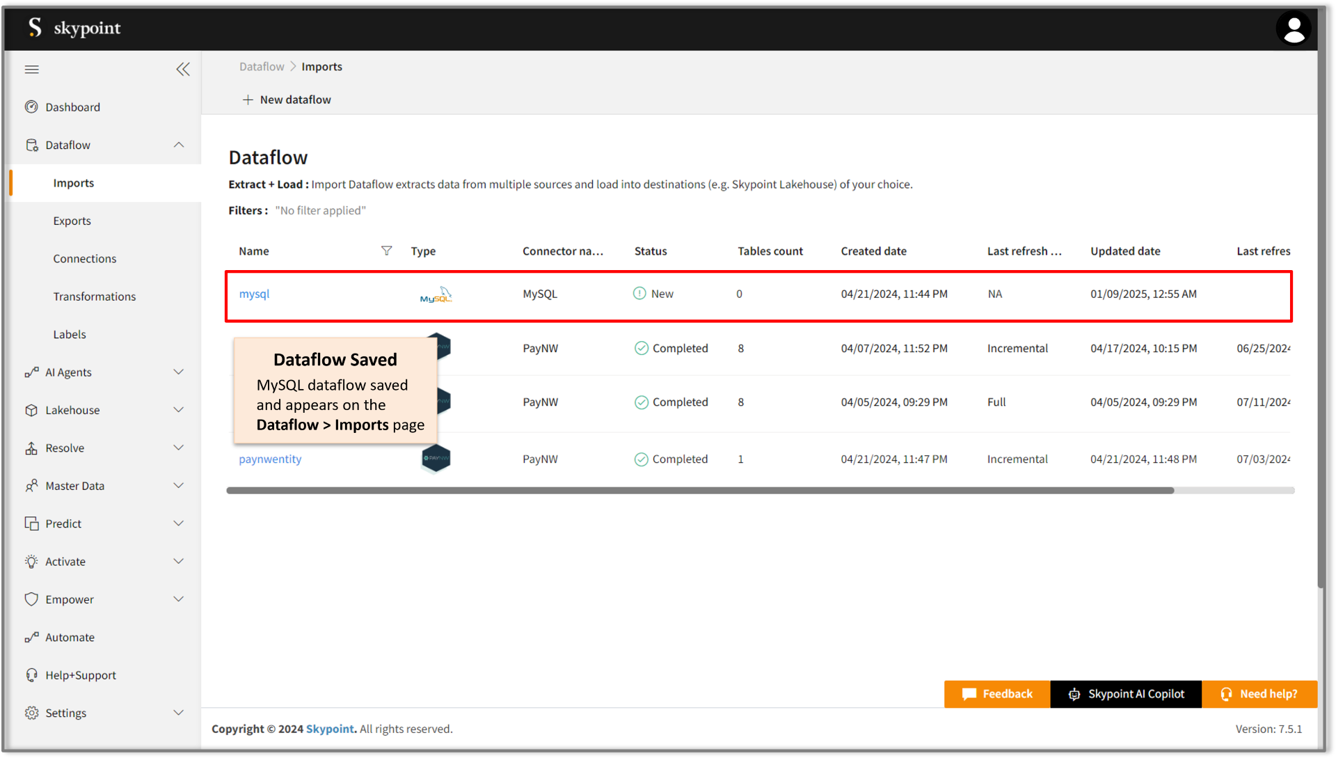Click the hamburger menu icon
Image resolution: width=1336 pixels, height=758 pixels.
point(32,69)
